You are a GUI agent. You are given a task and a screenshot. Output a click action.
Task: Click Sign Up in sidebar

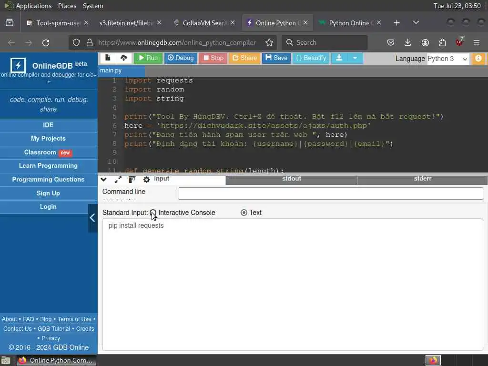click(x=49, y=193)
